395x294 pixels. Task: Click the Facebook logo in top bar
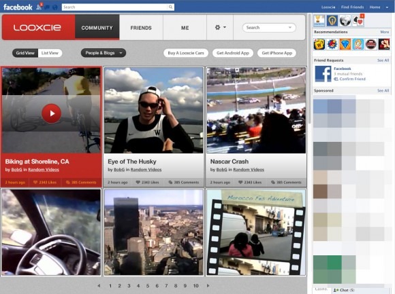[x=18, y=7]
